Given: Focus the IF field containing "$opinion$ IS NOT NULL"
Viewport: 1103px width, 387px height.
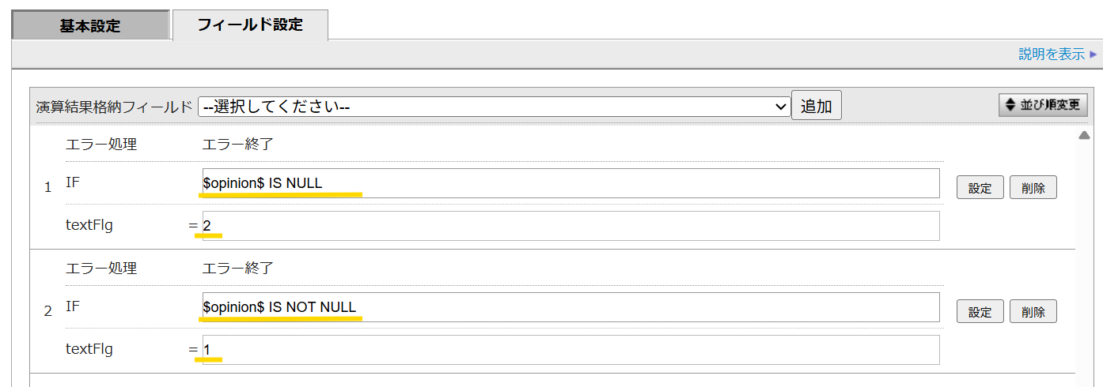Looking at the screenshot, I should [x=570, y=307].
